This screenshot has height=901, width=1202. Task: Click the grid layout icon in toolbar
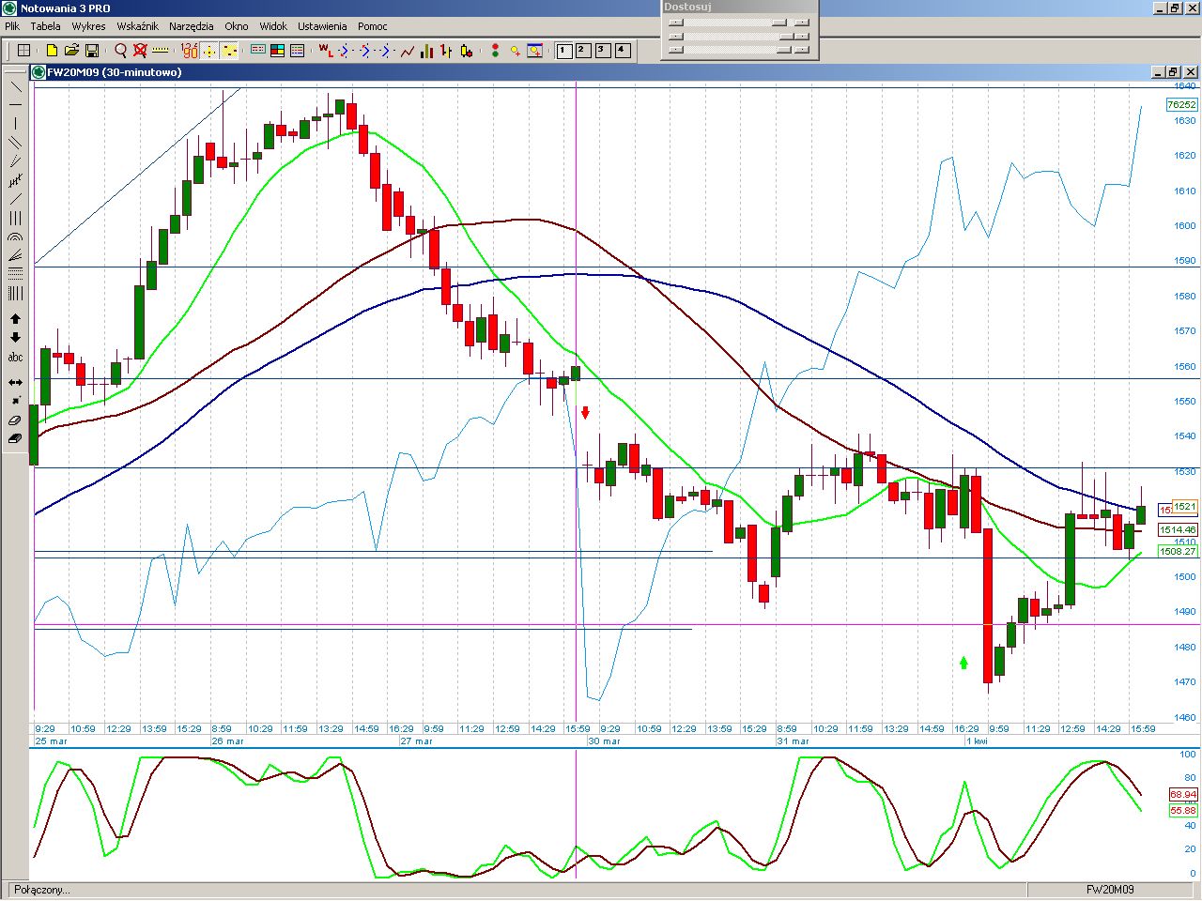click(x=23, y=51)
